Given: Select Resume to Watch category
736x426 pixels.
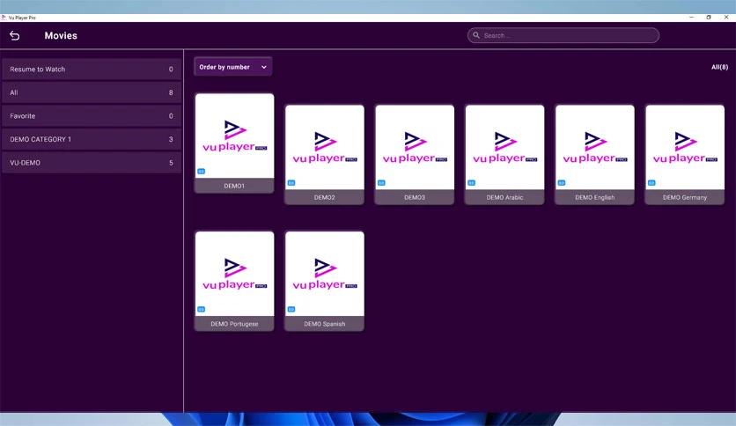Looking at the screenshot, I should (x=92, y=69).
